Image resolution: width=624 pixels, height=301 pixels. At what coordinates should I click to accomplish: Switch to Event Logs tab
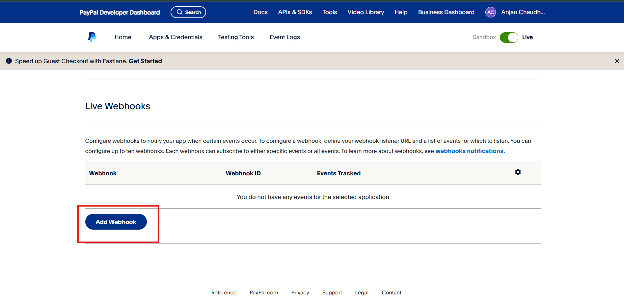[285, 37]
